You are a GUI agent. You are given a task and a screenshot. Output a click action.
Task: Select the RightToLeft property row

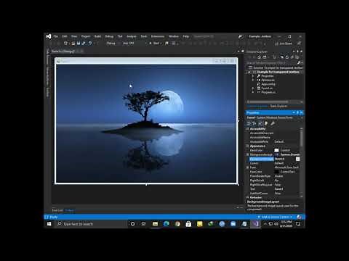pos(275,181)
